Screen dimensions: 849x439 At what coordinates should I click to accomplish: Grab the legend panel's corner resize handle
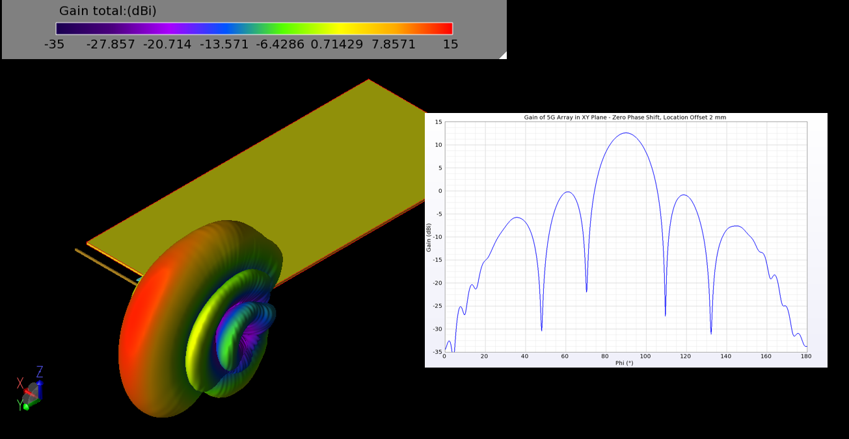[503, 55]
